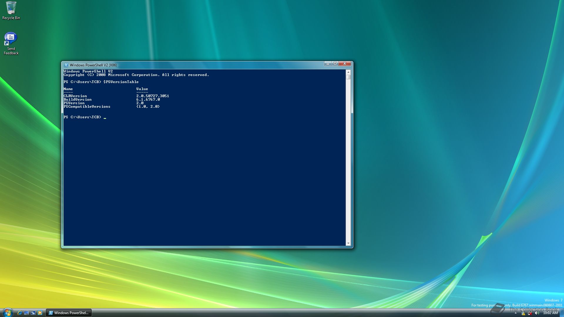Click the Copyright Microsoft Corporation line
The width and height of the screenshot is (564, 317).
(x=136, y=75)
